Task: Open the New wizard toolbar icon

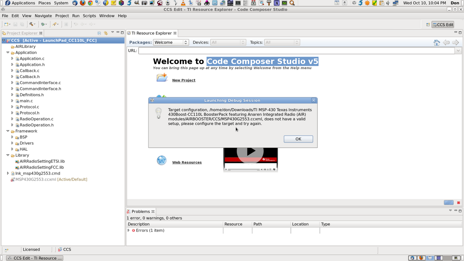Action: [x=6, y=24]
